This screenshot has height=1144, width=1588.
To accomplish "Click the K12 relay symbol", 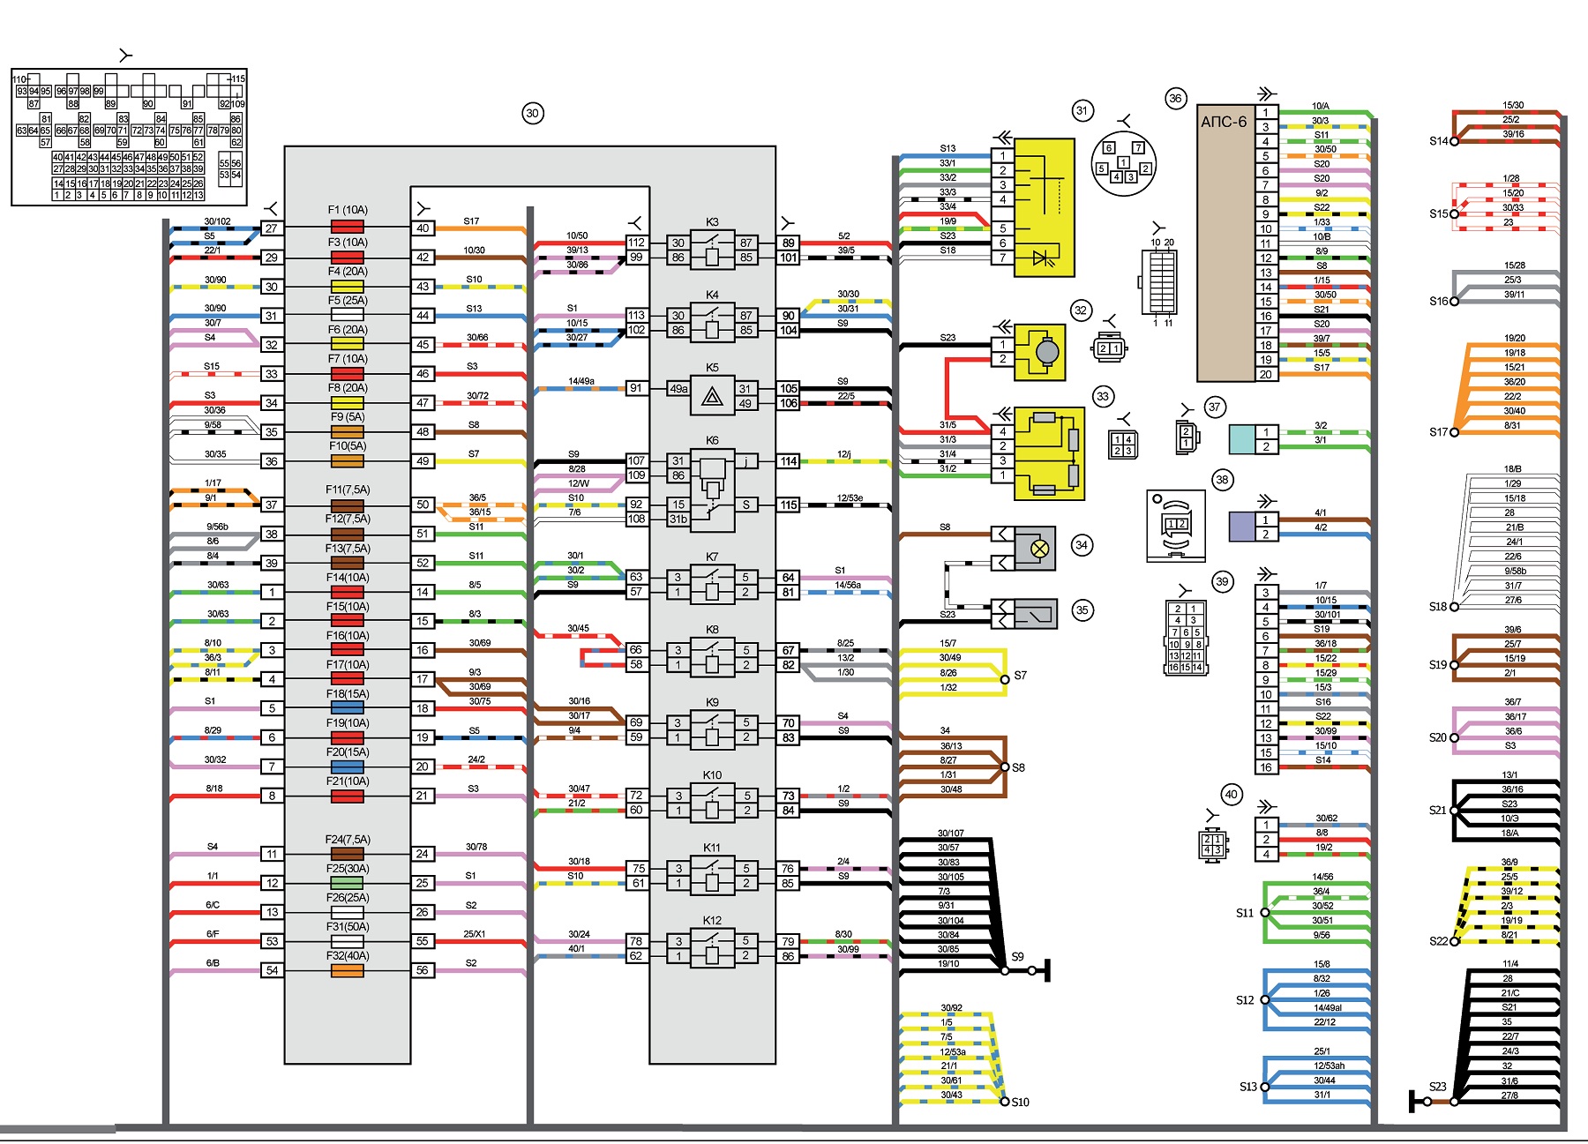I will tap(712, 948).
